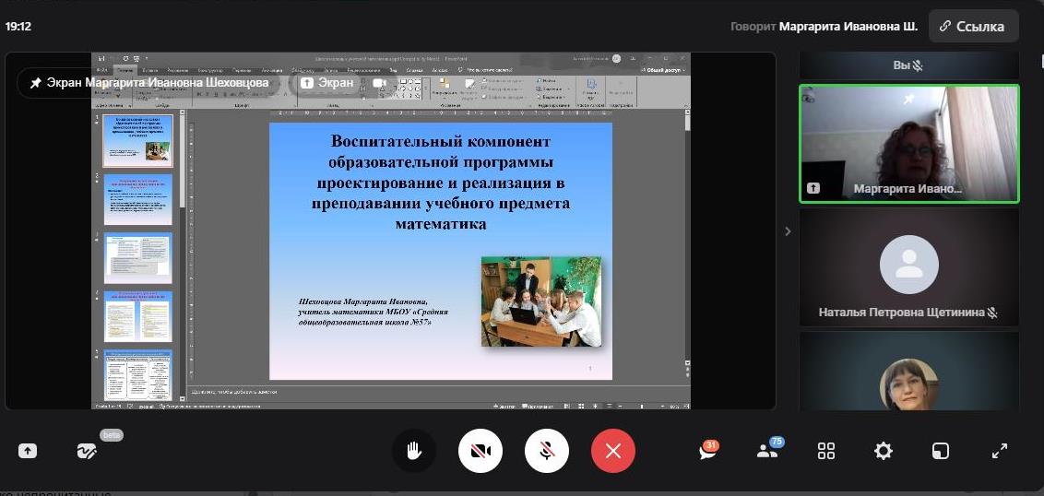Switch to the Экран screen share pill
The height and width of the screenshot is (496, 1044).
click(327, 83)
